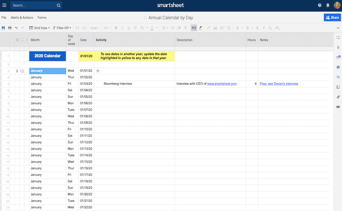Open attachments paperclip in right sidebar
342x211 pixels.
click(x=338, y=48)
